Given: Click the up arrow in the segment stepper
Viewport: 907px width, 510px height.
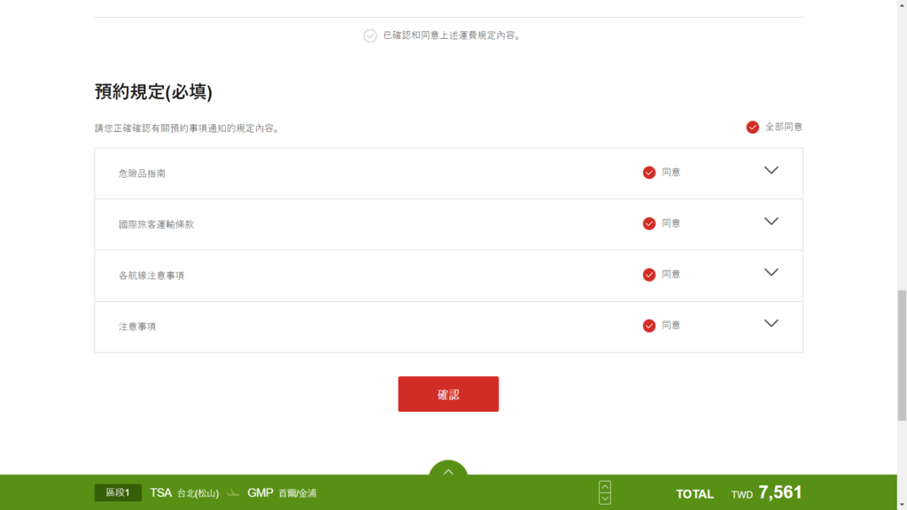Looking at the screenshot, I should [x=605, y=486].
